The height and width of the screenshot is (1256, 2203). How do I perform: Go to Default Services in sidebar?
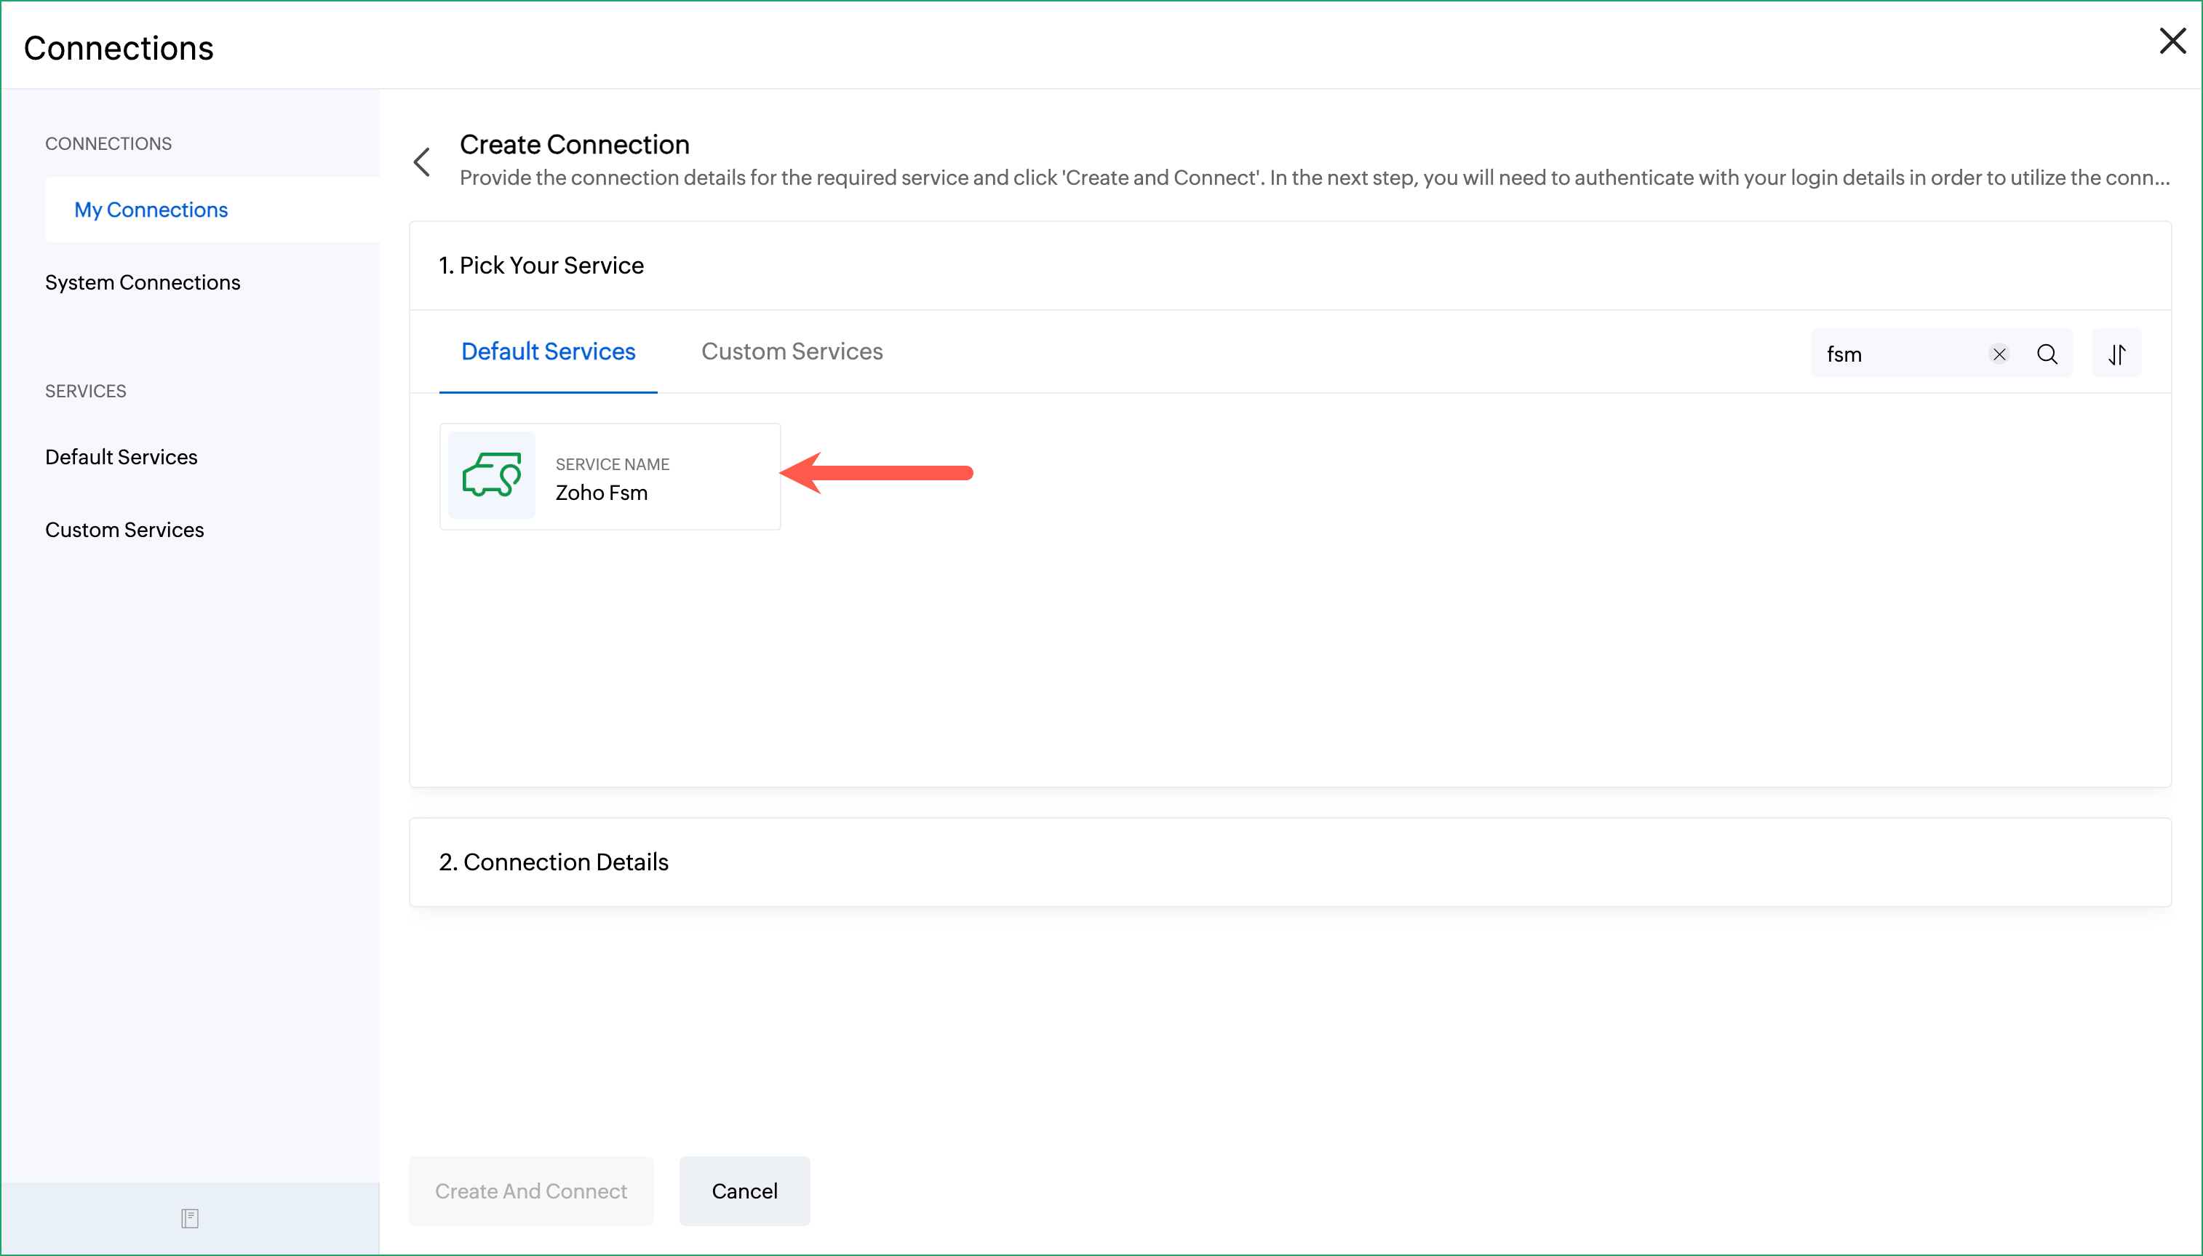point(121,456)
